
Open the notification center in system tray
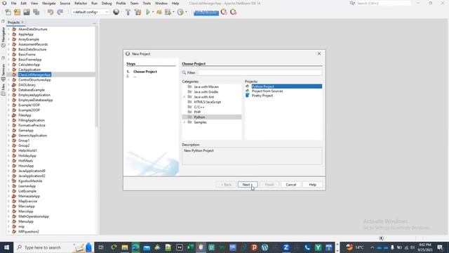coord(440,247)
